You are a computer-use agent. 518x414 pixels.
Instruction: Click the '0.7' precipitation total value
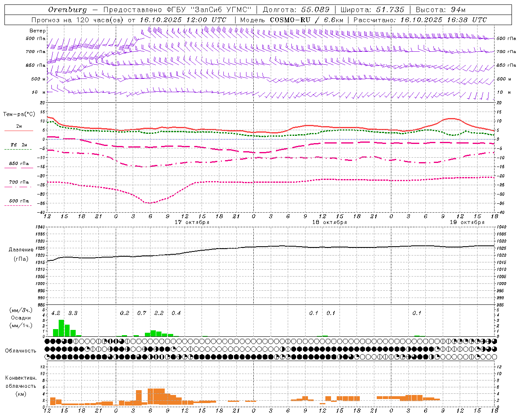click(x=142, y=313)
